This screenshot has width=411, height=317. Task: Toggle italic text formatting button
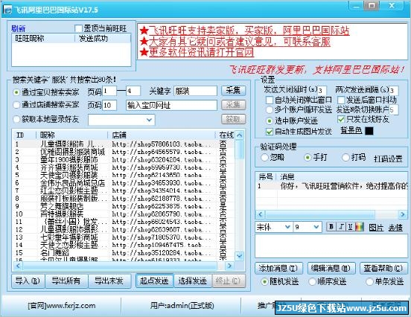341,227
